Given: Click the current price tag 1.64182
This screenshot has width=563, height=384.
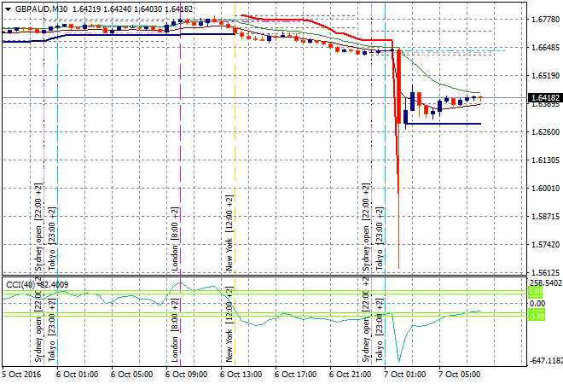Looking at the screenshot, I should pos(539,100).
